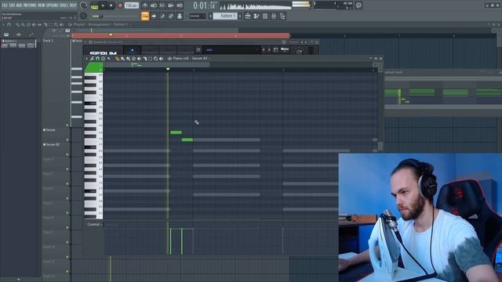
Task: Select the Draw pencil tool in piano roll
Action: pos(118,59)
